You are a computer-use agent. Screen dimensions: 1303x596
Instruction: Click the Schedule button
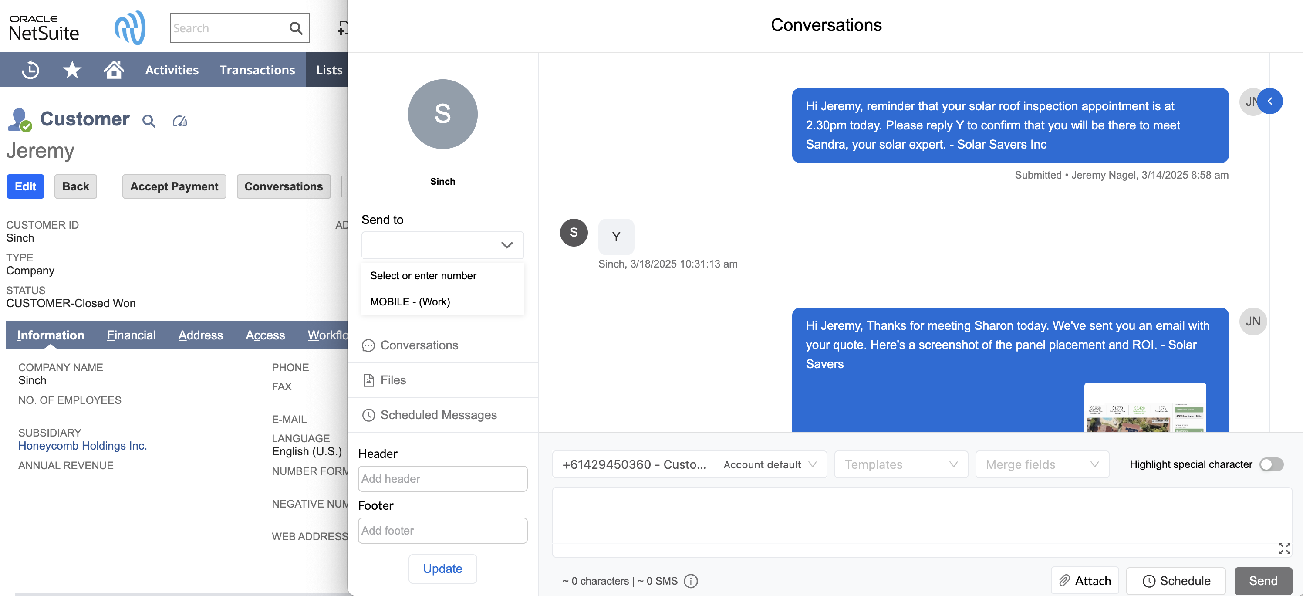click(x=1175, y=581)
